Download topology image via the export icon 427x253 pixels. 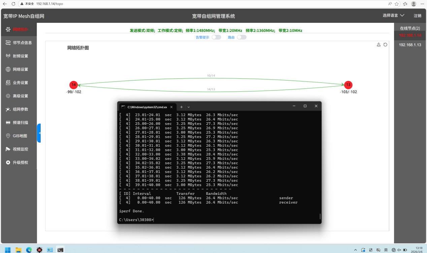[379, 45]
